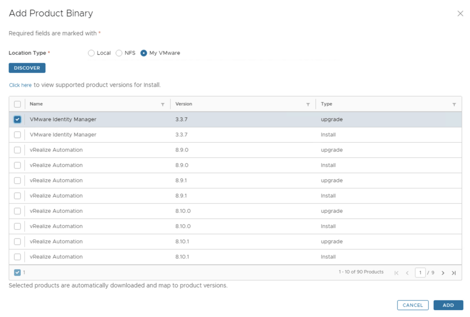This screenshot has width=470, height=317.
Task: Edit the current page number field
Action: pos(420,273)
